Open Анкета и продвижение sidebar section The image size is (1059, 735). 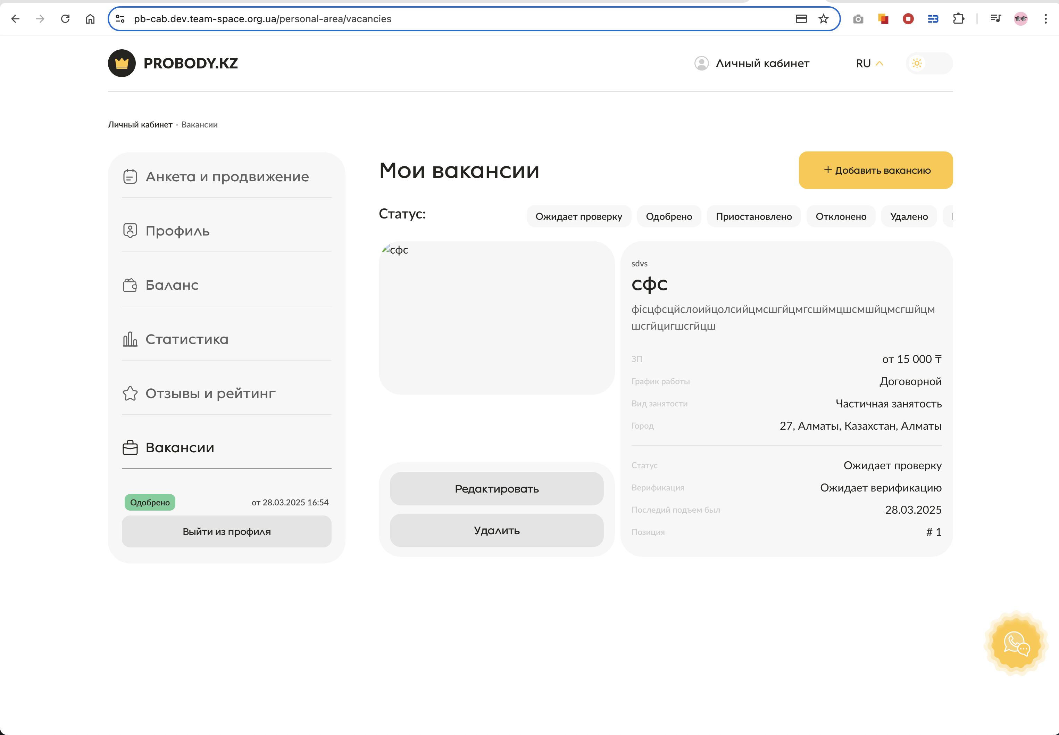click(x=226, y=177)
